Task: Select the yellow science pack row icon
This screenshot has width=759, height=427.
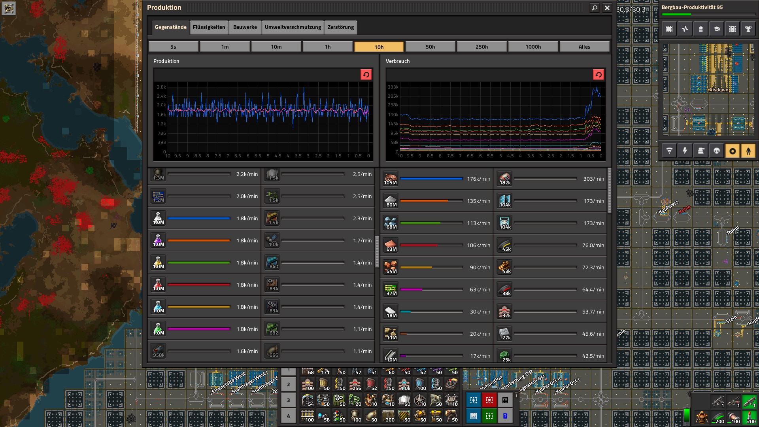Action: 158,263
